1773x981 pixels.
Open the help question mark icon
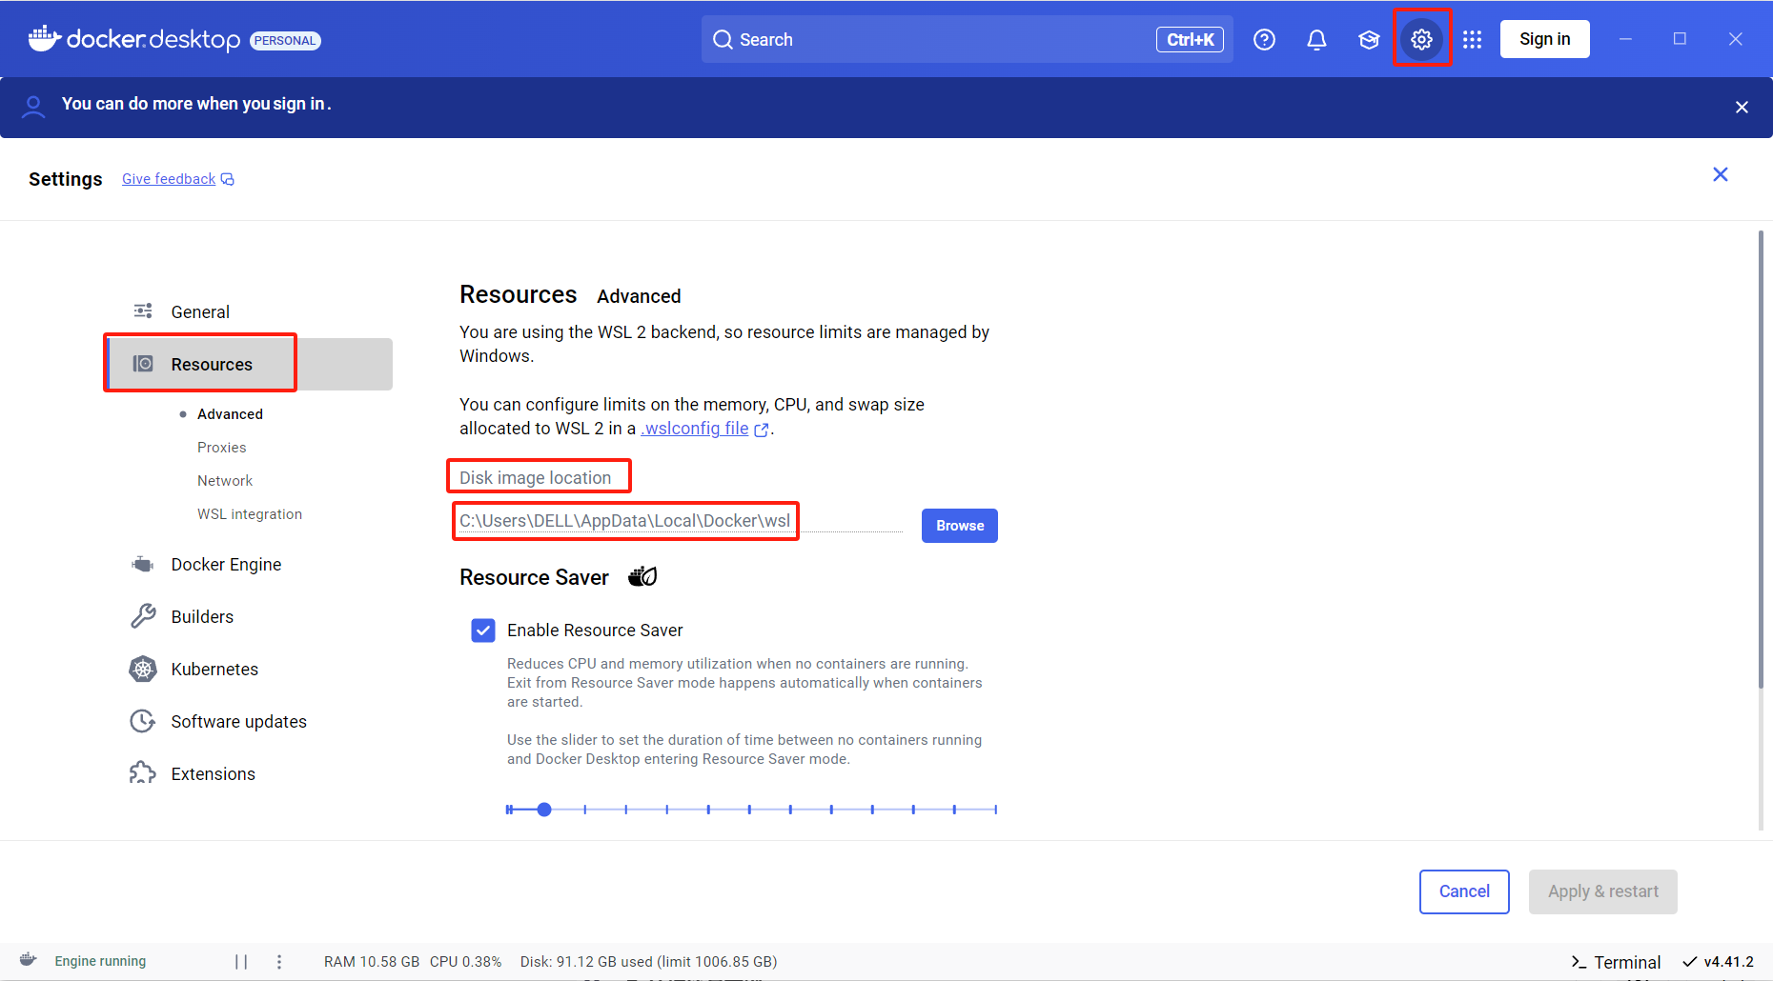pos(1264,39)
